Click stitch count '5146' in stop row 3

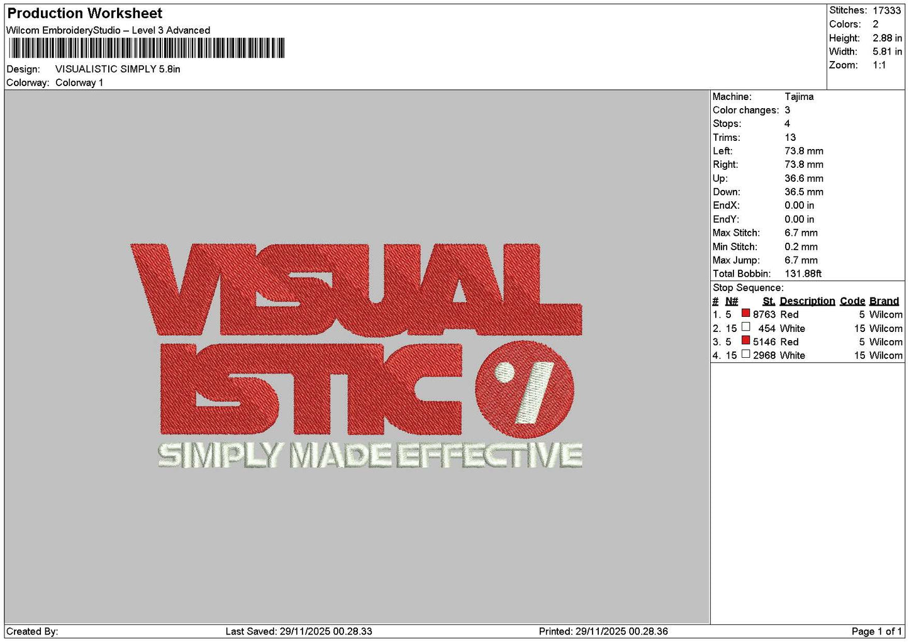[764, 343]
